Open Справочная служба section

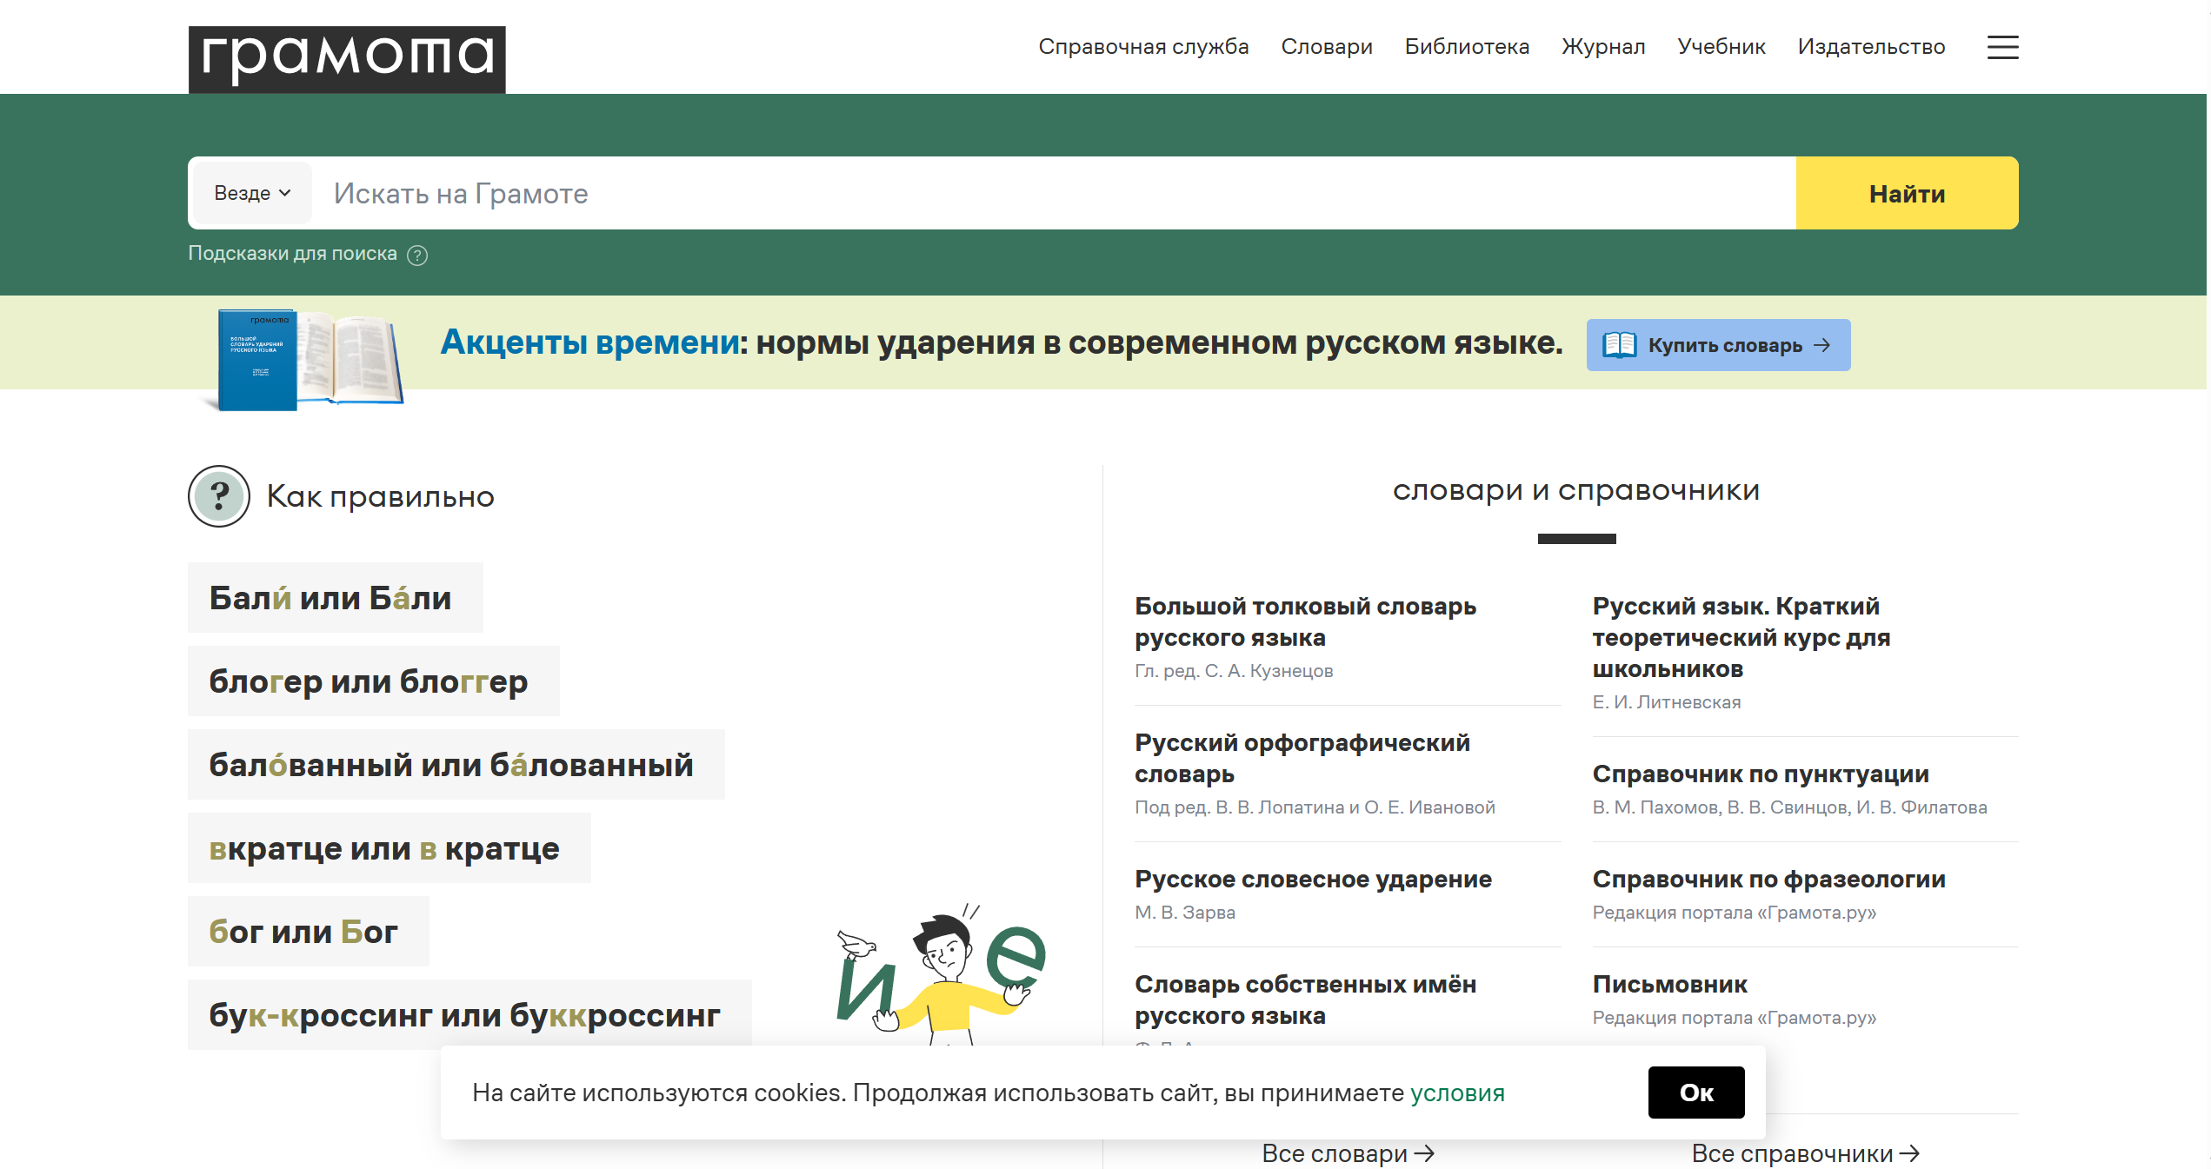point(1144,46)
